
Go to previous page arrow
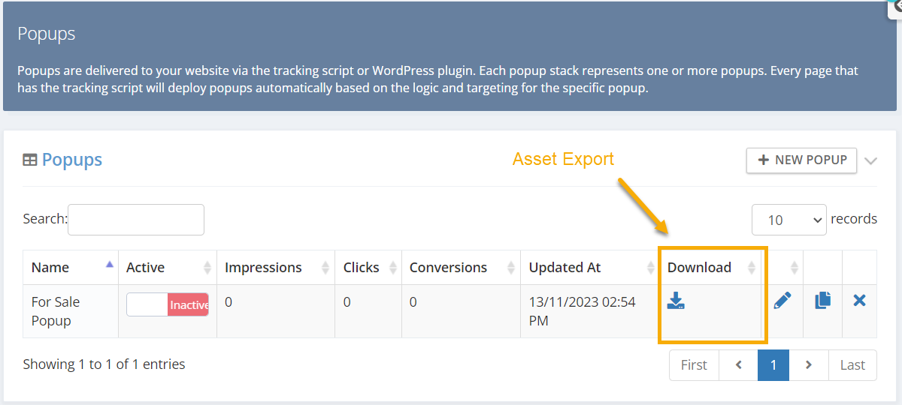coord(739,365)
